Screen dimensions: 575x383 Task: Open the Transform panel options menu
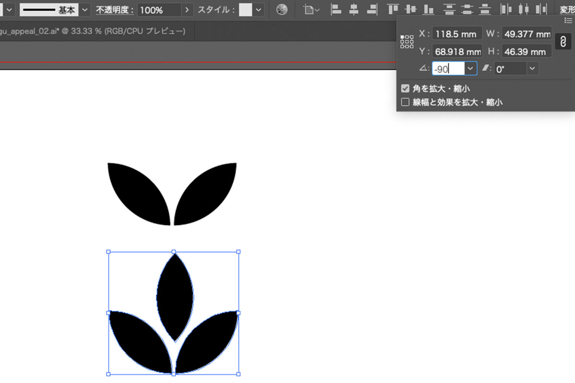point(568,20)
